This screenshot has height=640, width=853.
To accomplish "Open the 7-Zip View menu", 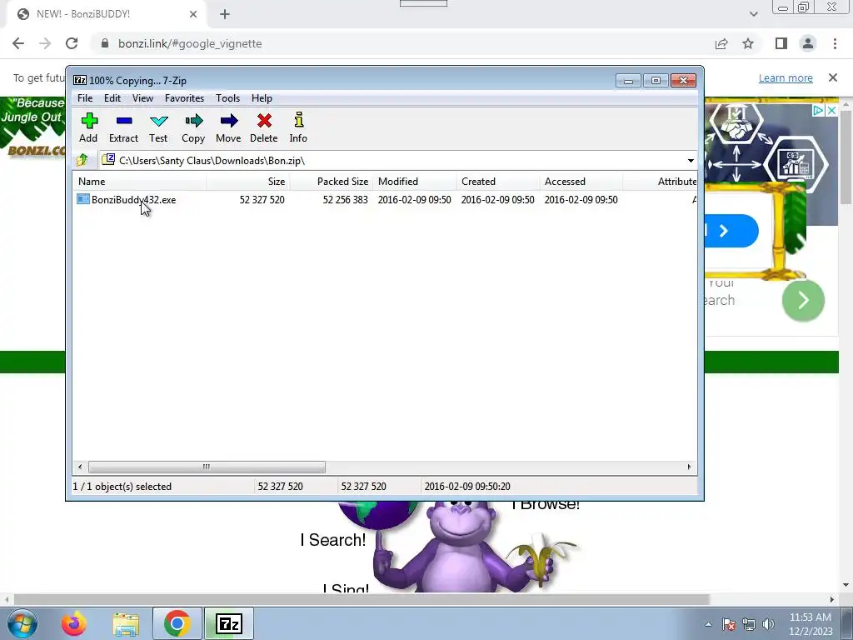I will coord(142,98).
